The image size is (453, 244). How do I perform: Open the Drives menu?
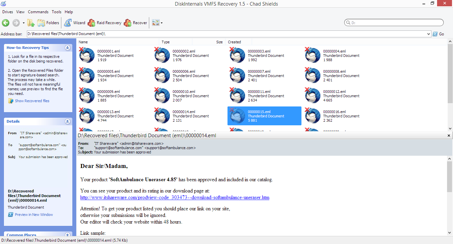pos(8,12)
